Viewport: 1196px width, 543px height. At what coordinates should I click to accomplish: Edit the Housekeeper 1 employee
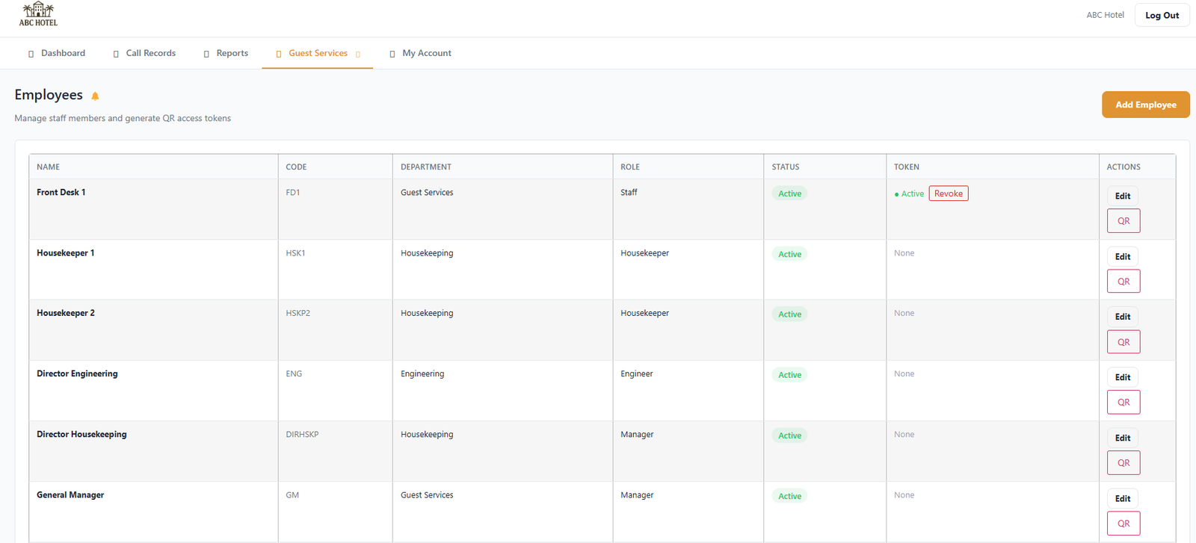(1122, 257)
